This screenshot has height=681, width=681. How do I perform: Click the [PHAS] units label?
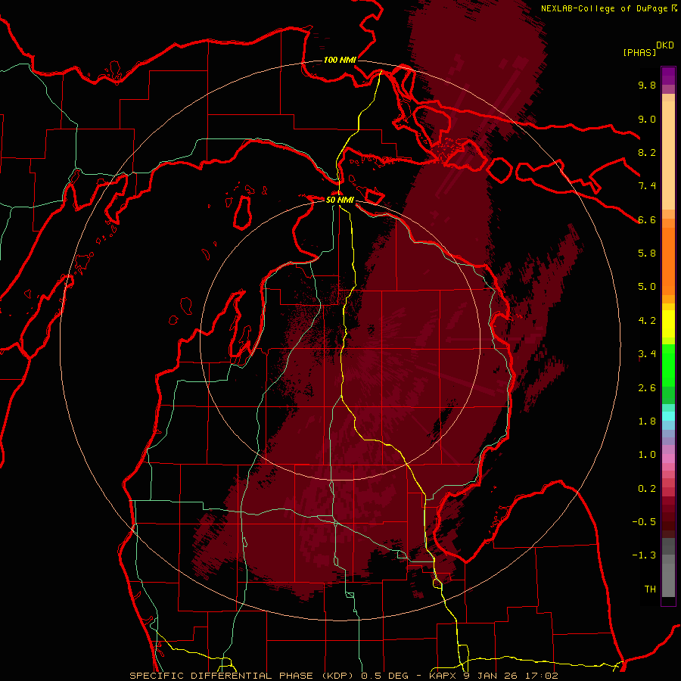639,52
